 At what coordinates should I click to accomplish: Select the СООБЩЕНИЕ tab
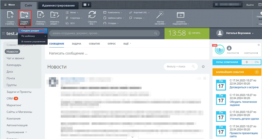tap(57, 44)
